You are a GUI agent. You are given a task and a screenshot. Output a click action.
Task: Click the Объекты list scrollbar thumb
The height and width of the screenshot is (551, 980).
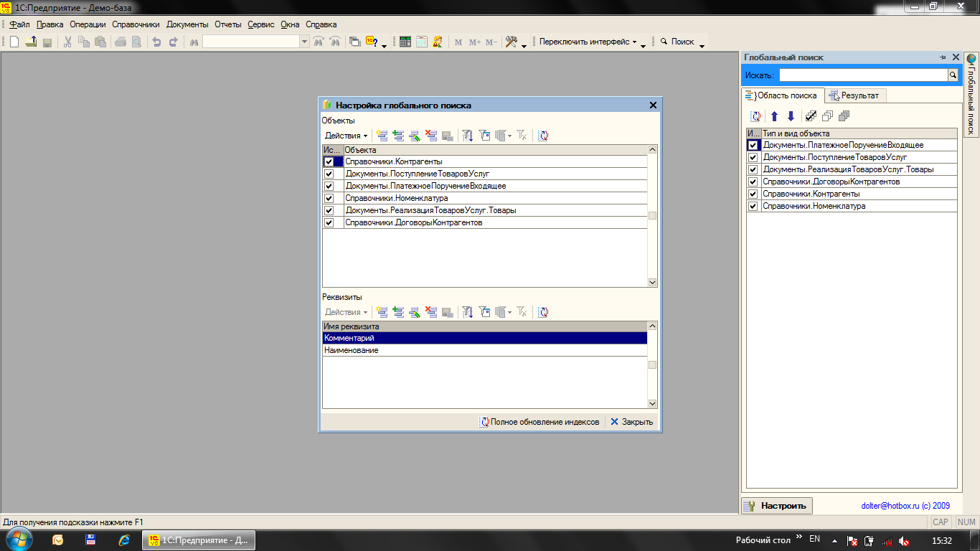click(652, 215)
